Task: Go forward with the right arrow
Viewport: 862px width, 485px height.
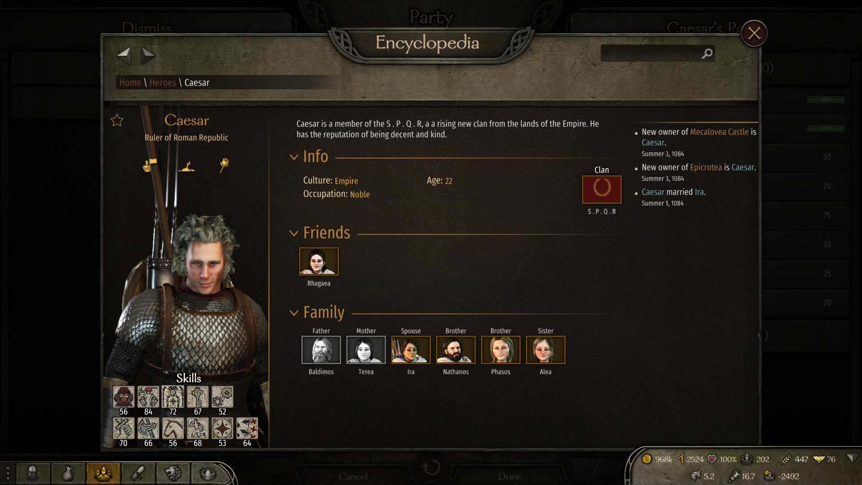Action: [x=148, y=56]
